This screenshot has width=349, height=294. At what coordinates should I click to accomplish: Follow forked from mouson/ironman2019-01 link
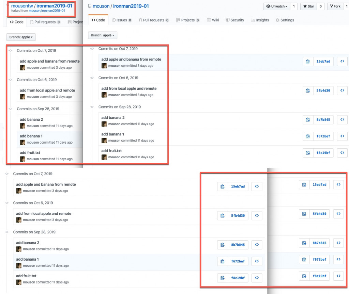coord(47,11)
